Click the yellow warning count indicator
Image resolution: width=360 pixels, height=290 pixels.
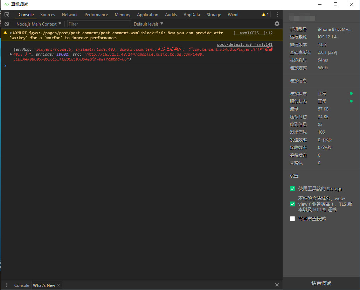(x=265, y=15)
